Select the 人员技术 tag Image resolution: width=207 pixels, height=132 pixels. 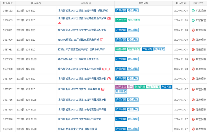pyautogui.click(x=121, y=20)
